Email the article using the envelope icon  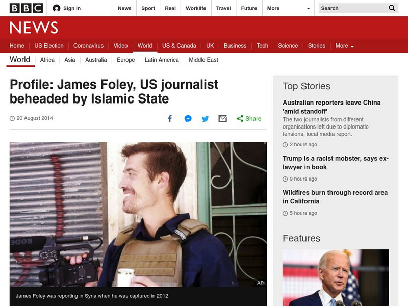222,118
